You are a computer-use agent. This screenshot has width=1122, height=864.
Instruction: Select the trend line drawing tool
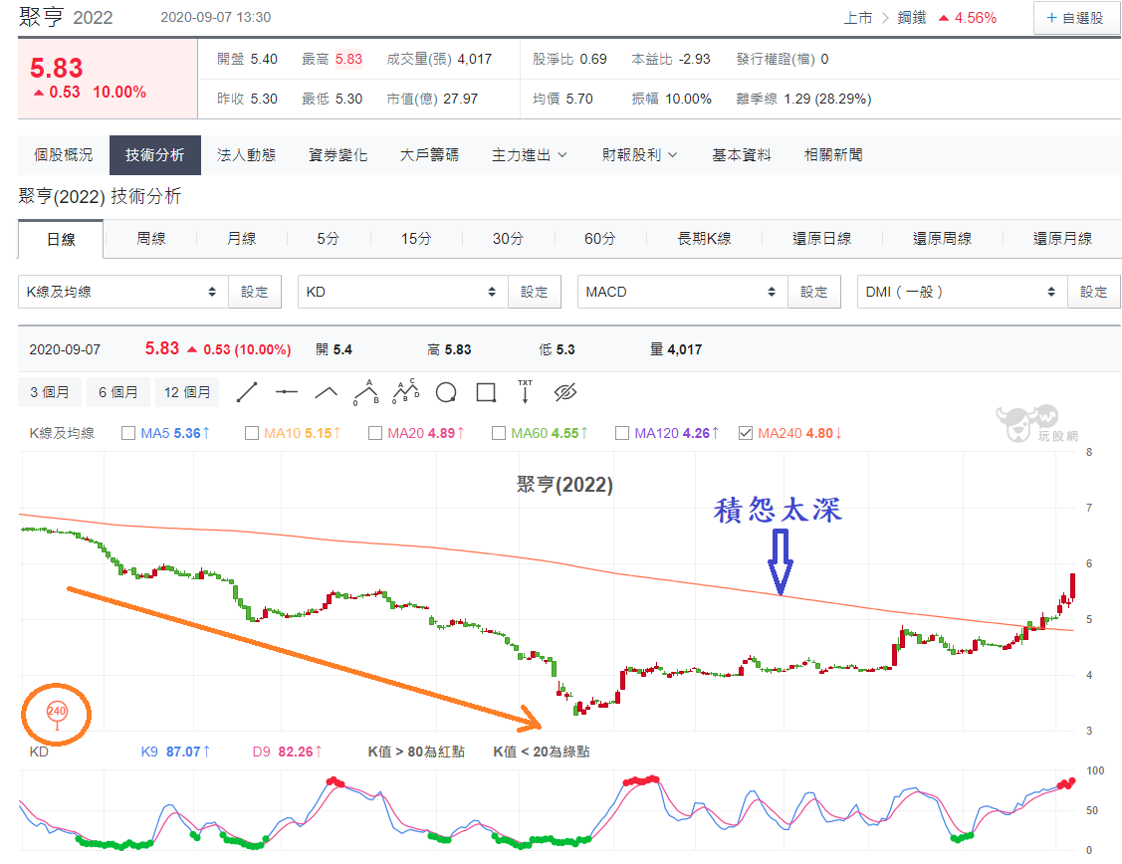tap(247, 392)
